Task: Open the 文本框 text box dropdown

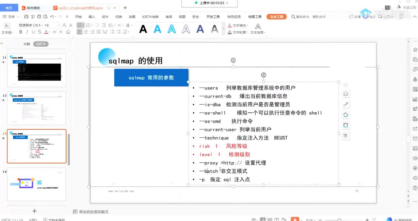Action: click(7, 33)
